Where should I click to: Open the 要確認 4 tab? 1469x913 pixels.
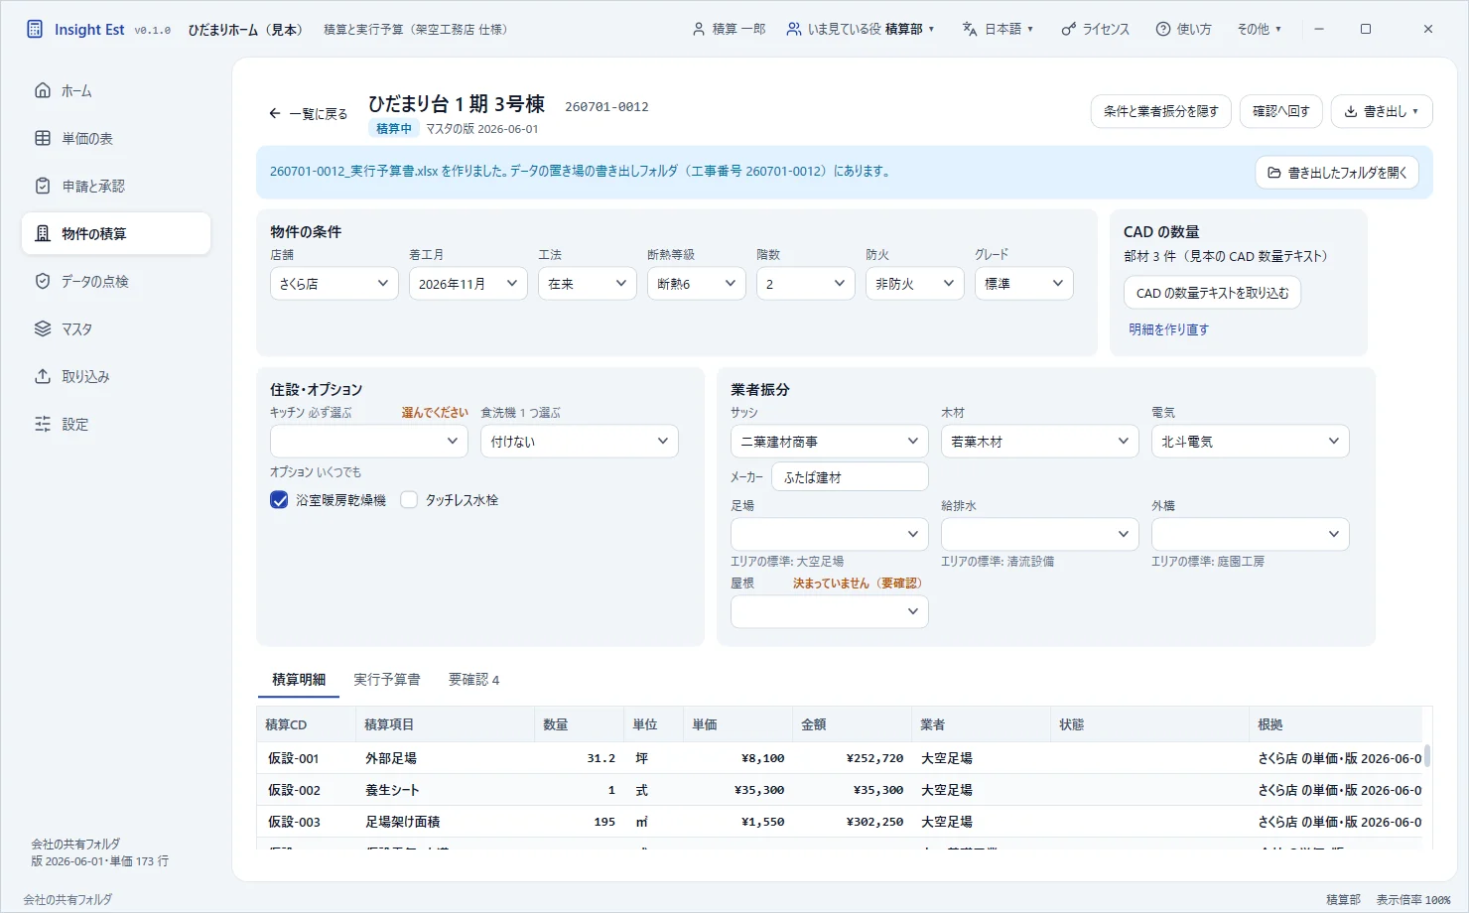point(473,680)
